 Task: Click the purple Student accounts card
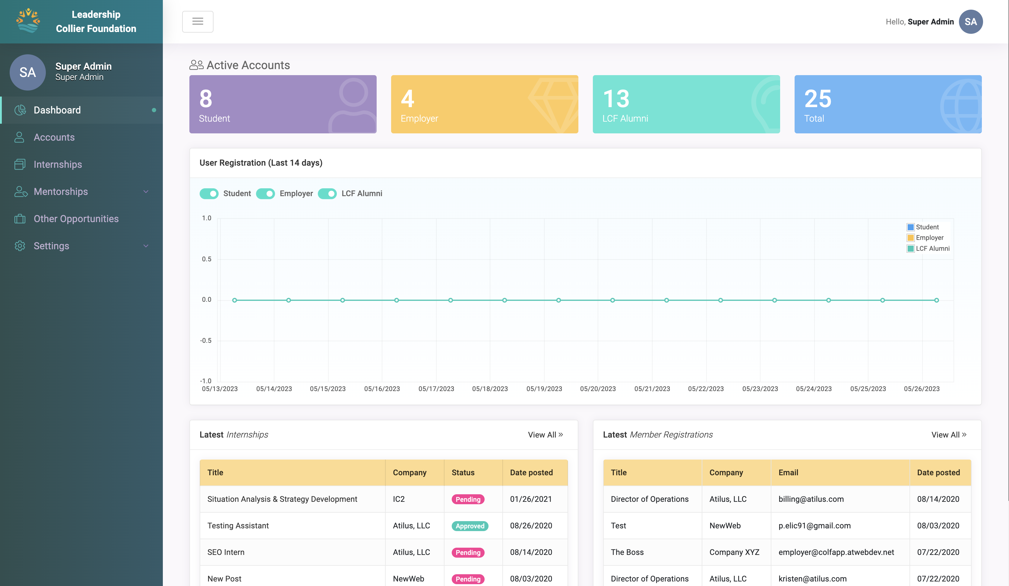[283, 104]
